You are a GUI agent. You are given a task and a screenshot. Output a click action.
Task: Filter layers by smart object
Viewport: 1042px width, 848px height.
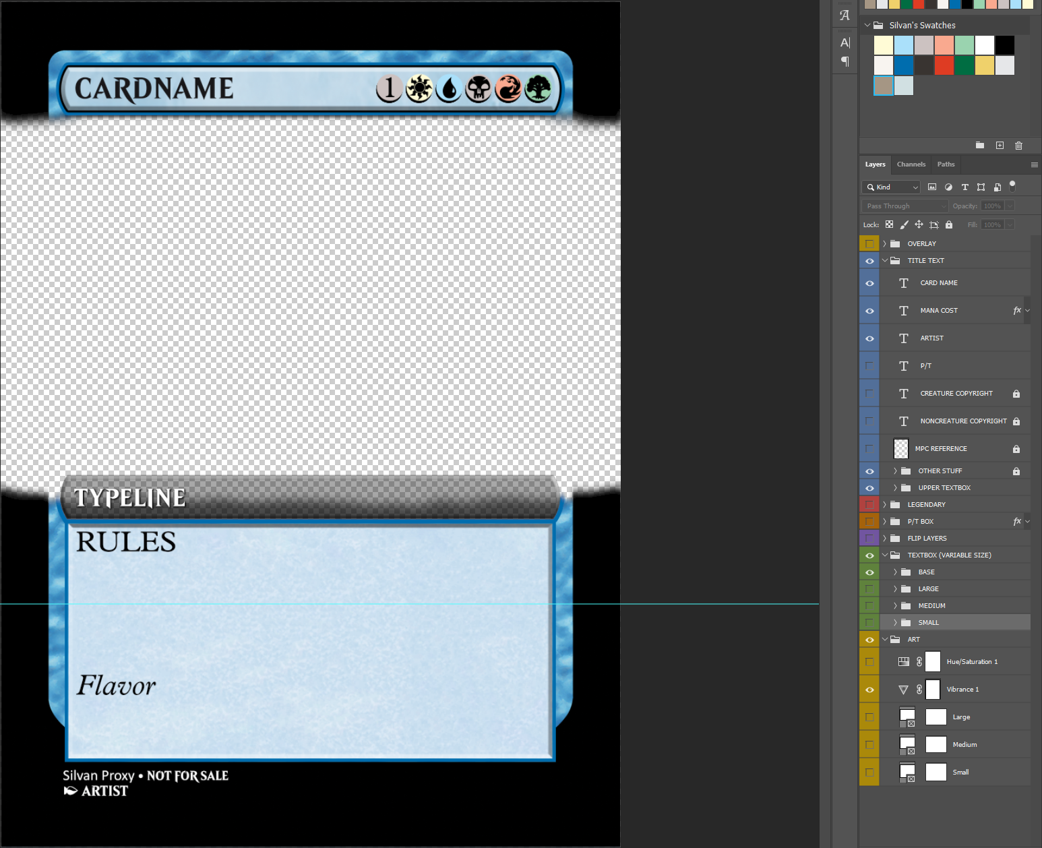[x=997, y=187]
